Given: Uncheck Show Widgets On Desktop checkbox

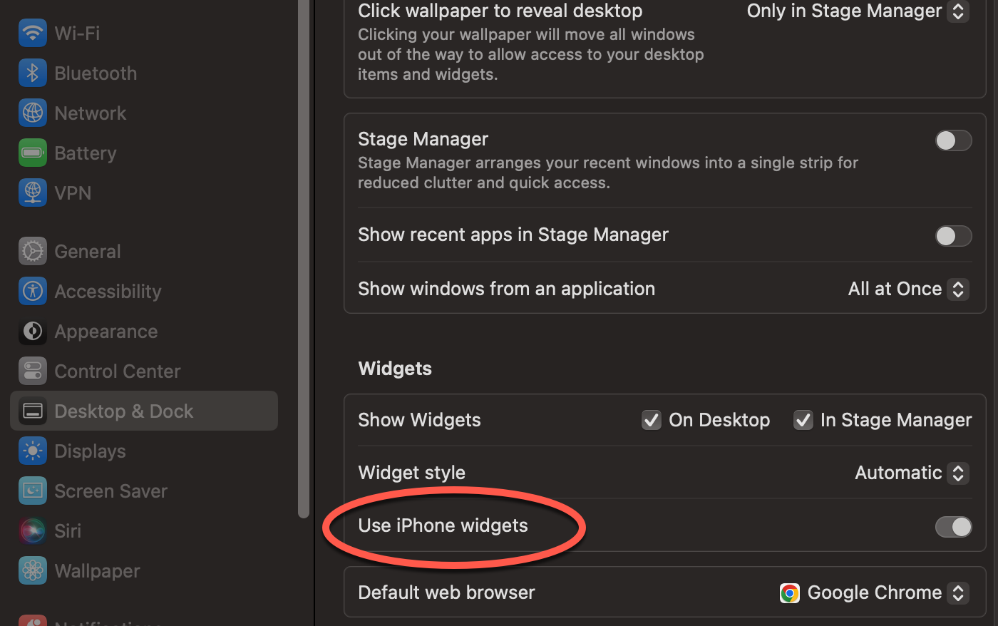Looking at the screenshot, I should pos(652,420).
